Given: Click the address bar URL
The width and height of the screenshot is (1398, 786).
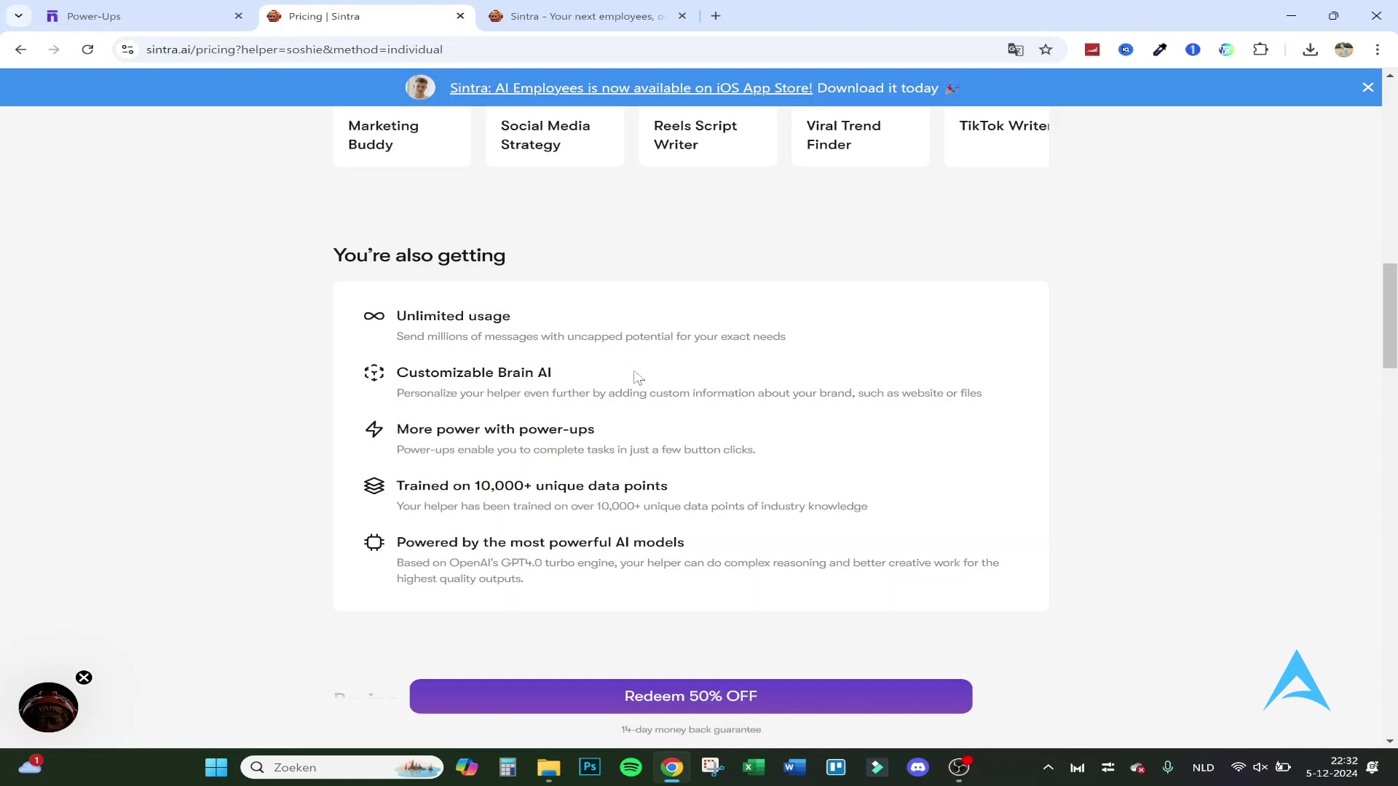Looking at the screenshot, I should pos(294,49).
